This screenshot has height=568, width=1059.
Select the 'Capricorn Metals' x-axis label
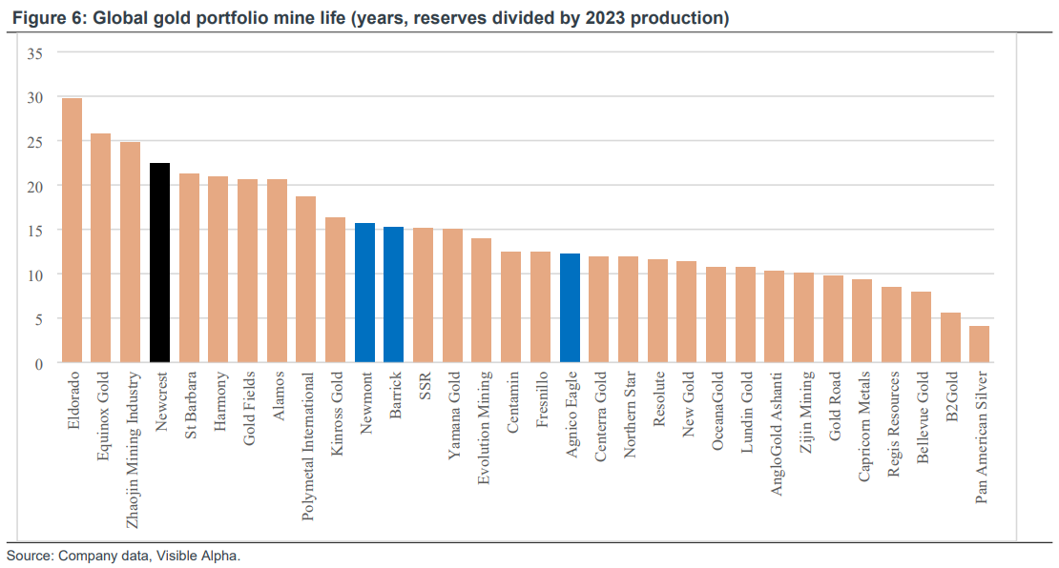[x=865, y=427]
